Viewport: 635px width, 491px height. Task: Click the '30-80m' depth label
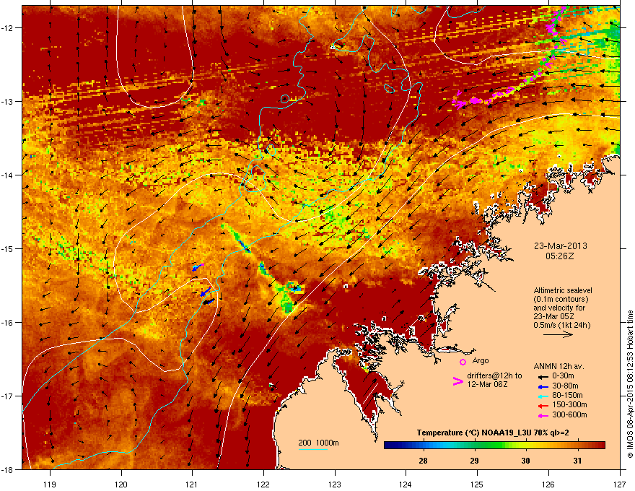point(565,386)
